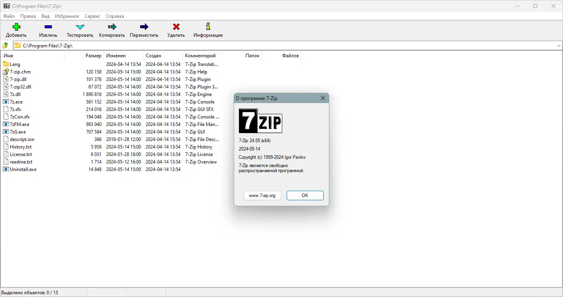Click the 7z.sfx file icon
The image size is (563, 297).
[6, 109]
